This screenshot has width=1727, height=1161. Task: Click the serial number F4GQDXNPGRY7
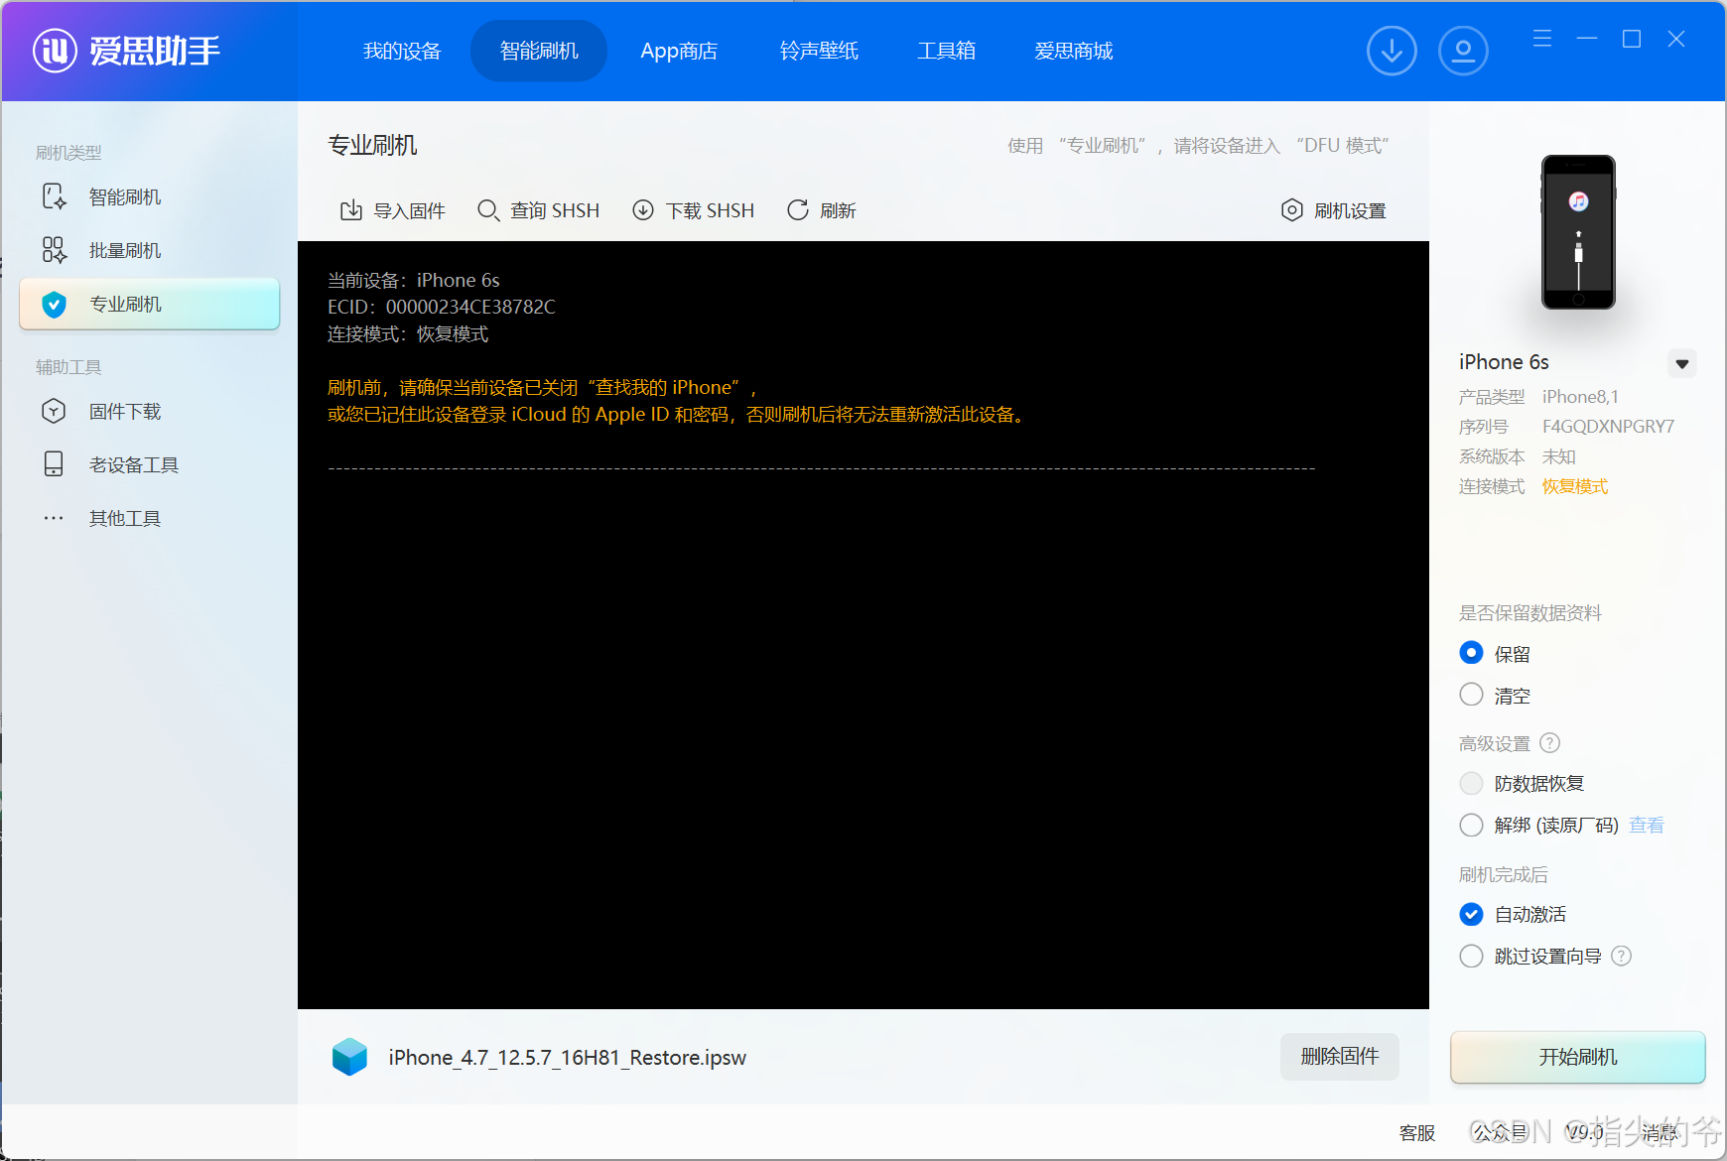coord(1608,427)
